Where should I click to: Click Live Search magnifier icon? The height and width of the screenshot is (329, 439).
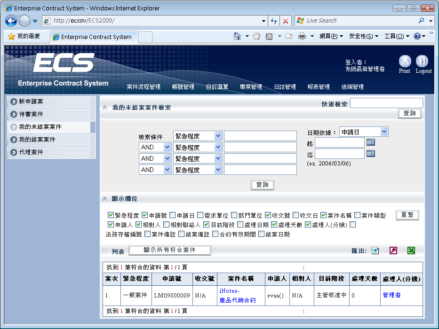tap(422, 20)
